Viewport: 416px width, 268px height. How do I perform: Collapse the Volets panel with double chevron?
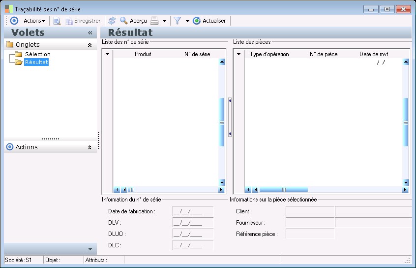click(90, 33)
